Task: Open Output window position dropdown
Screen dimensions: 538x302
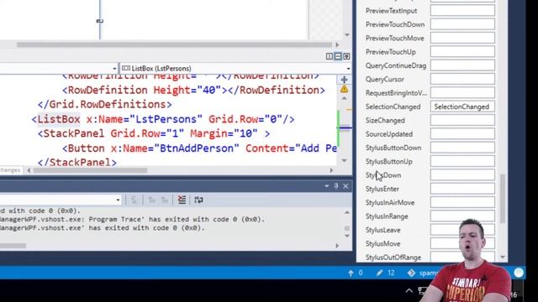Action: point(327,186)
